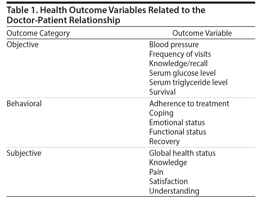Select the Pain entry
Viewport: 264px width, 201px height.
156,172
